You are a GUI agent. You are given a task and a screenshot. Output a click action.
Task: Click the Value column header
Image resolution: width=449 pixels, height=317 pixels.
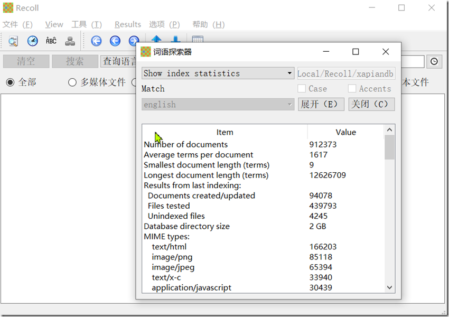pos(345,132)
